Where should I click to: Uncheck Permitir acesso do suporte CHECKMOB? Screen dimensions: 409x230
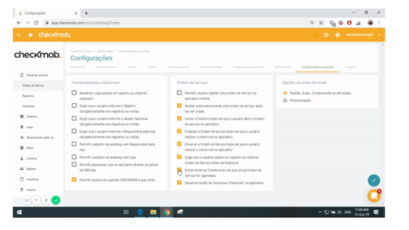(x=74, y=179)
